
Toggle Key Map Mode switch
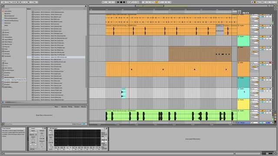point(258,2)
